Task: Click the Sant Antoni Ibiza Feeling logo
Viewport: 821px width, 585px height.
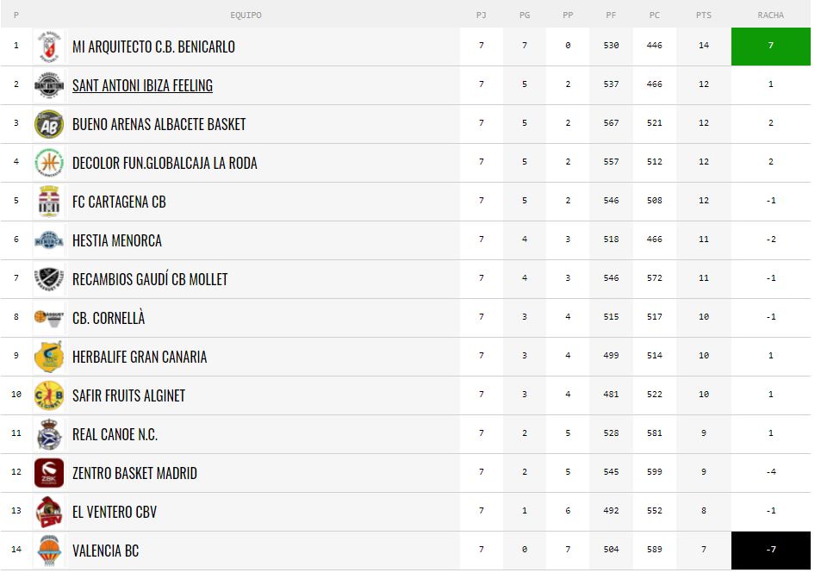Action: coord(48,85)
